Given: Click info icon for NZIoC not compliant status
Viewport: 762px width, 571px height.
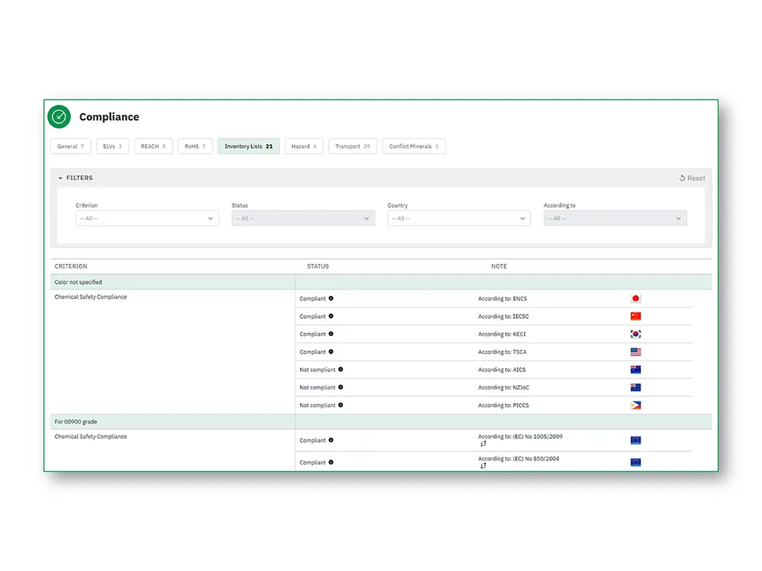Looking at the screenshot, I should pos(341,387).
